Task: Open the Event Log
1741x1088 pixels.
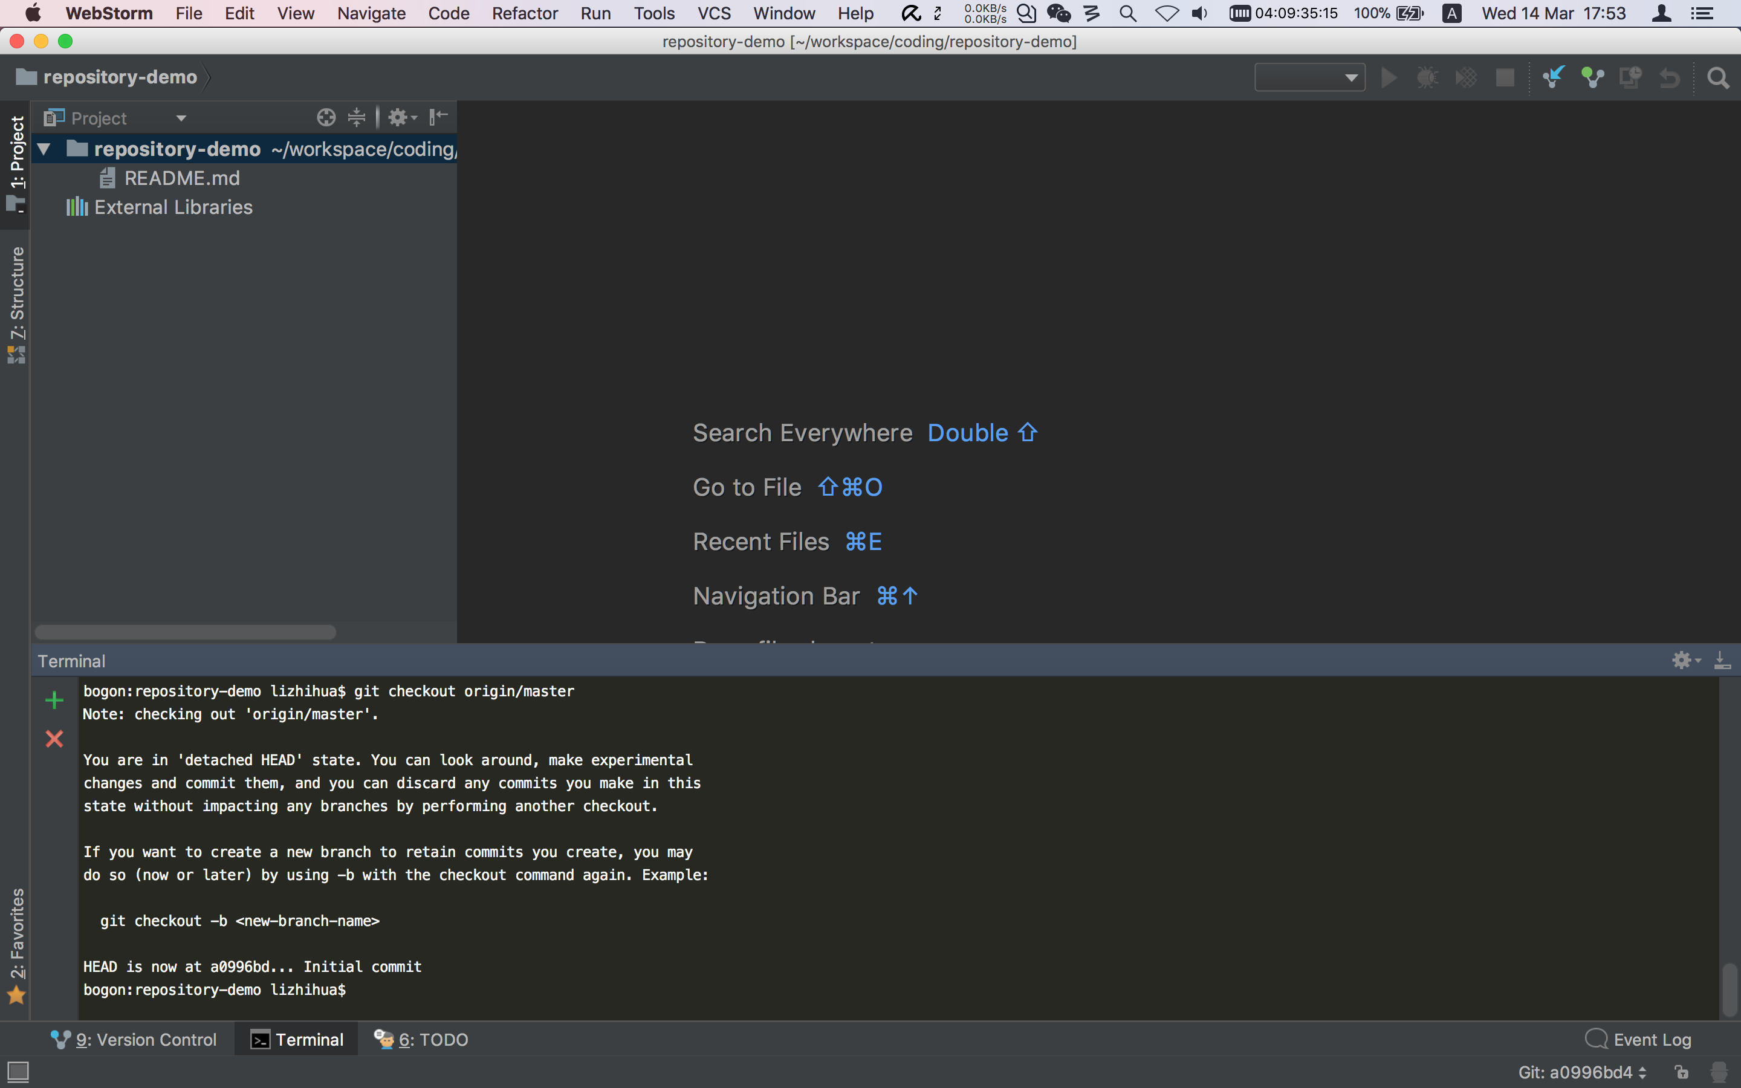Action: coord(1638,1039)
